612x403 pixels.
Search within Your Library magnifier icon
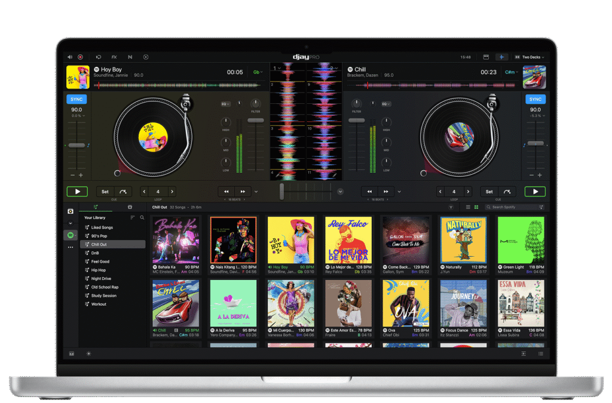142,217
